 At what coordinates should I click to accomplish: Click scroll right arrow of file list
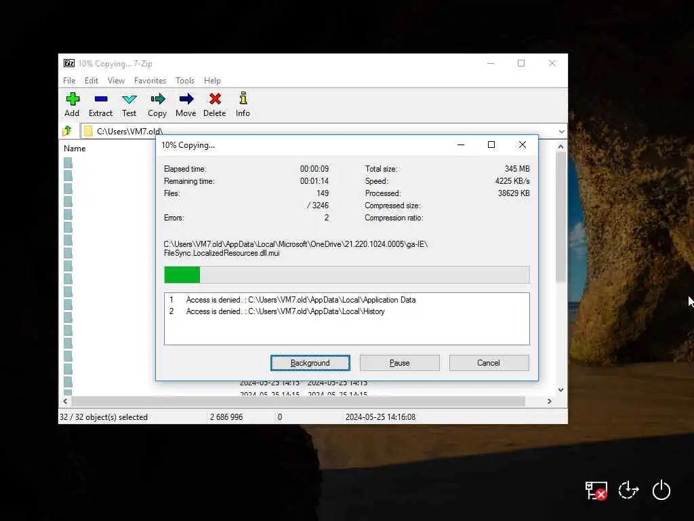(549, 402)
